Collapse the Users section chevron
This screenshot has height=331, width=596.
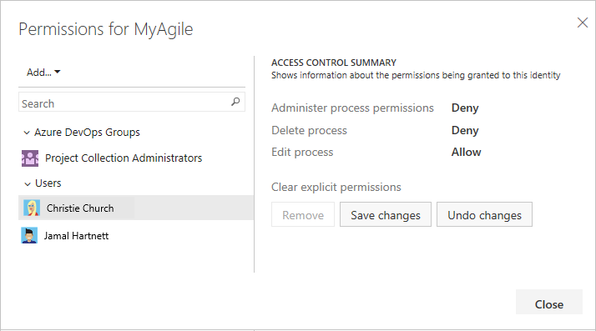click(x=28, y=183)
